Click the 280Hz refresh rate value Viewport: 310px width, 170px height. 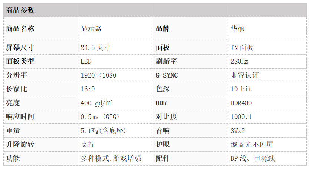pos(239,61)
